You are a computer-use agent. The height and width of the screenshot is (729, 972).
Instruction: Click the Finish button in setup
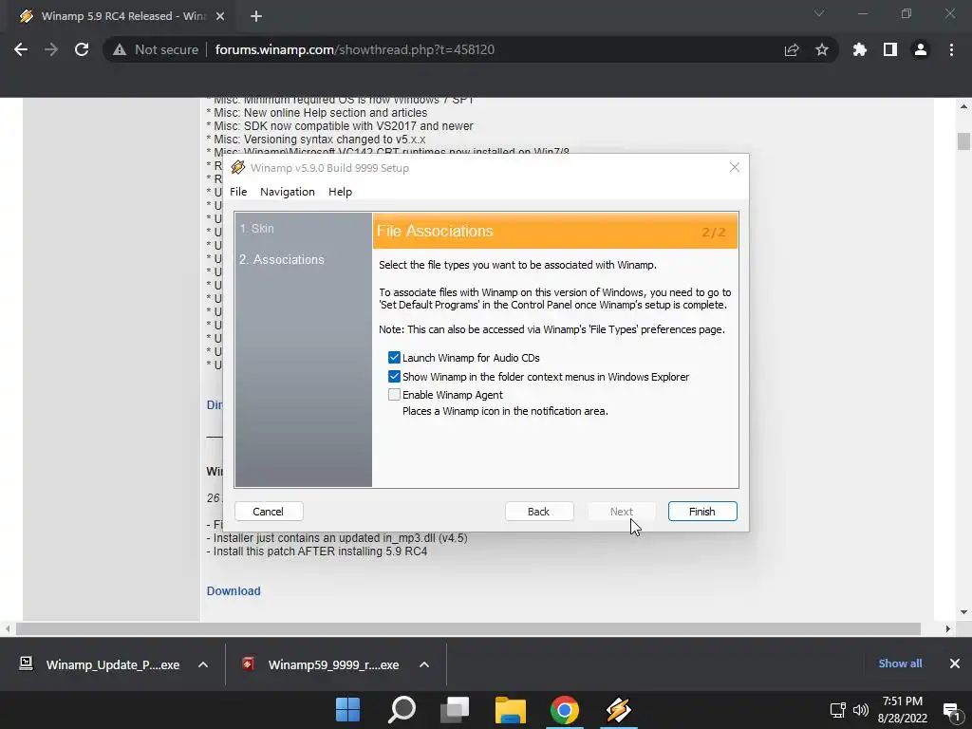(702, 512)
